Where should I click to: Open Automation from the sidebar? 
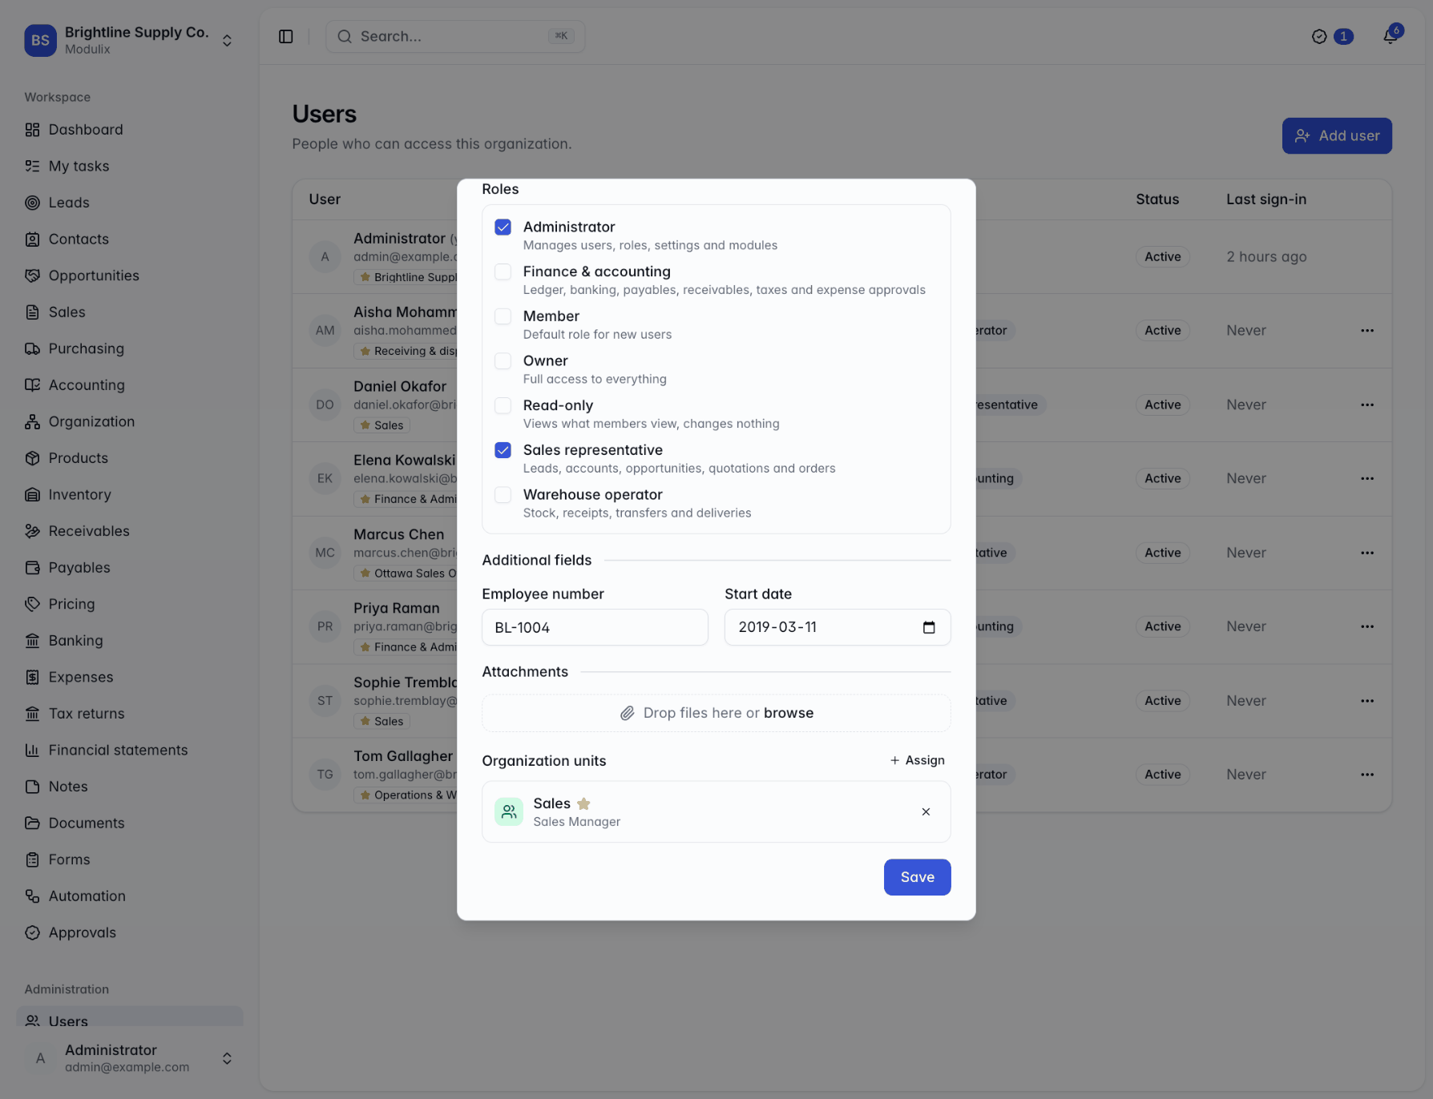[x=130, y=896]
